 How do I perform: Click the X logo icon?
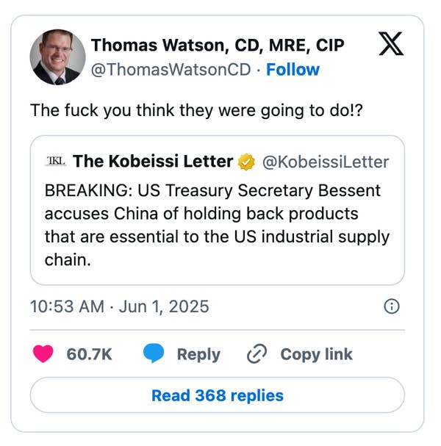click(391, 43)
